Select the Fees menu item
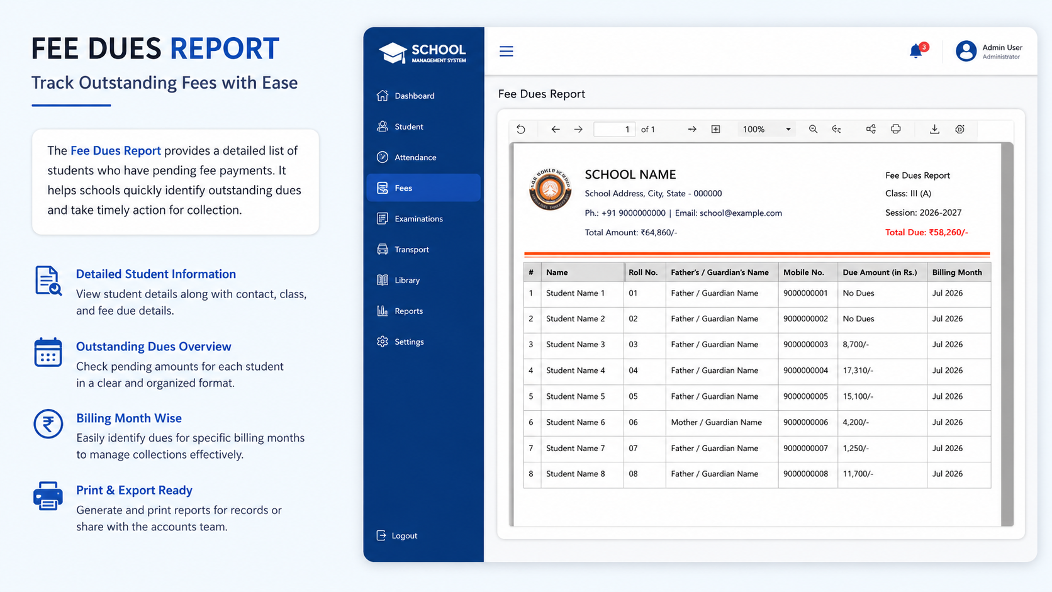1052x592 pixels. pyautogui.click(x=423, y=187)
